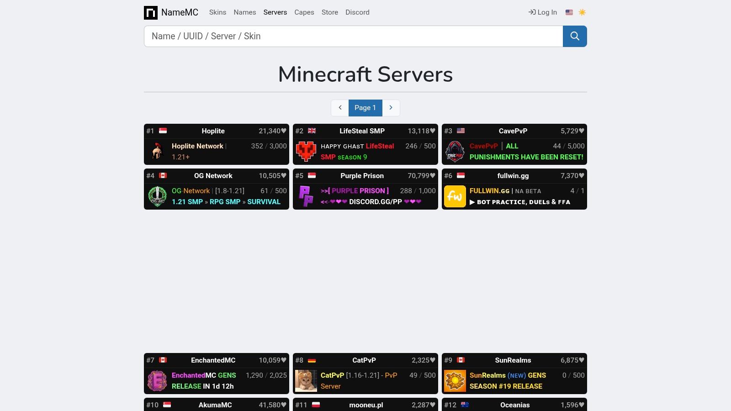Focus the Name / UUID / Server / Skin search field

point(353,36)
